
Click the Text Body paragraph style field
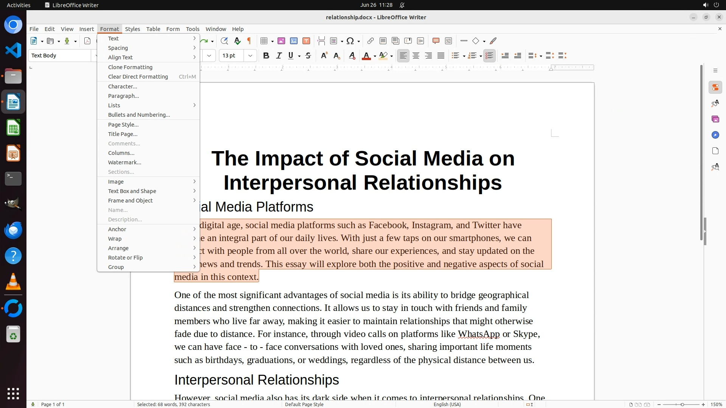click(60, 56)
